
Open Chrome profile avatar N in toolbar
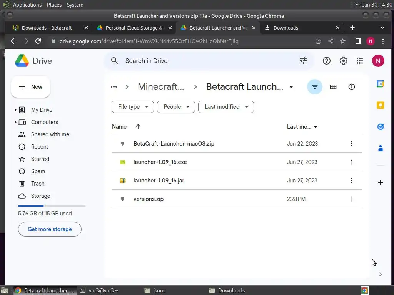(x=370, y=41)
